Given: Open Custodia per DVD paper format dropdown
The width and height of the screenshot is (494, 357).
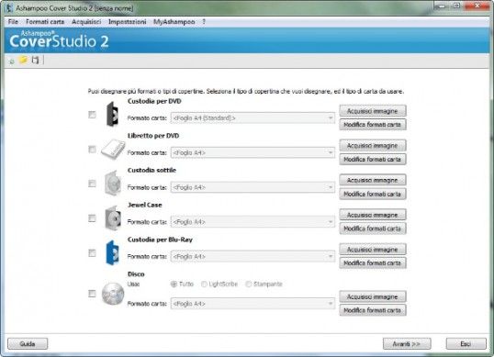Looking at the screenshot, I should (x=253, y=118).
